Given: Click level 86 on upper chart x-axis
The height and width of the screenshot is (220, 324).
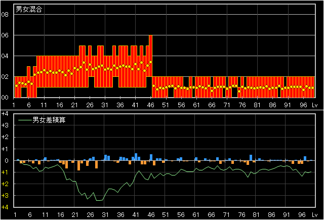Looking at the screenshot, I should pos(272,105).
